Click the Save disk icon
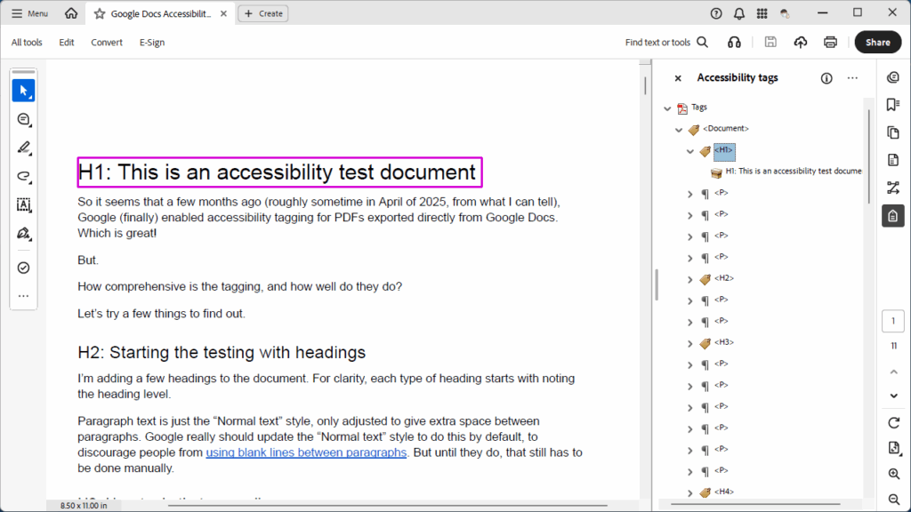This screenshot has height=512, width=911. click(770, 42)
